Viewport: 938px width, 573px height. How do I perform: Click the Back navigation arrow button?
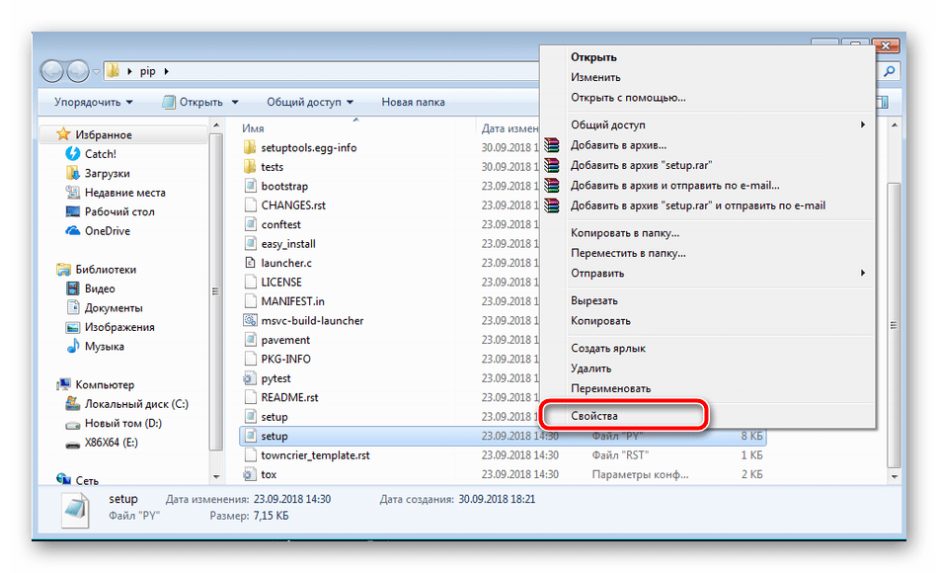pyautogui.click(x=52, y=71)
